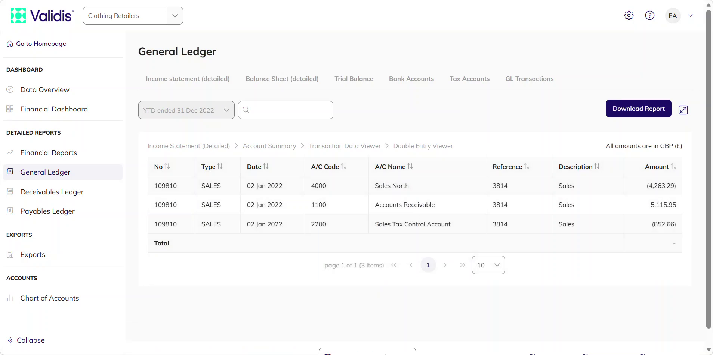The width and height of the screenshot is (713, 355).
Task: Go to the first page double-arrow
Action: [393, 265]
